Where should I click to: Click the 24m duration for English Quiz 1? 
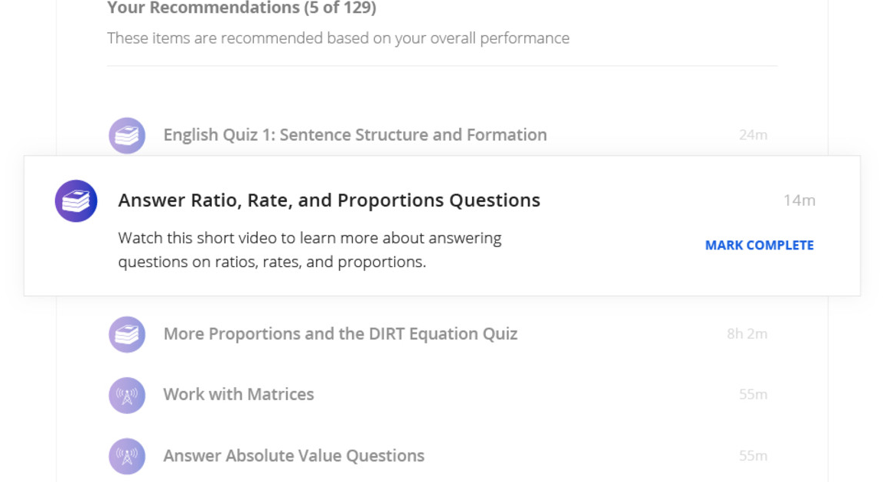click(x=753, y=135)
